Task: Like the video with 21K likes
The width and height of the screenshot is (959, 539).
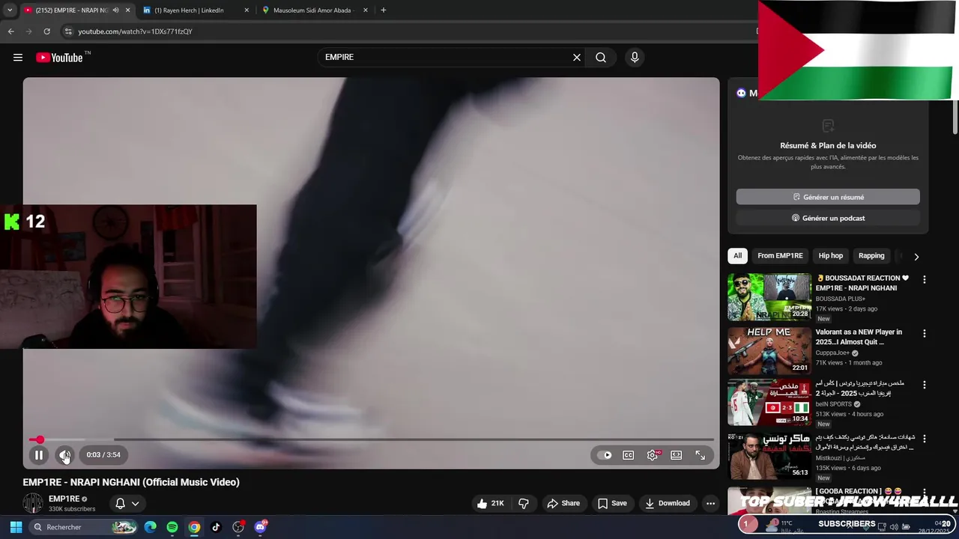Action: pos(490,503)
